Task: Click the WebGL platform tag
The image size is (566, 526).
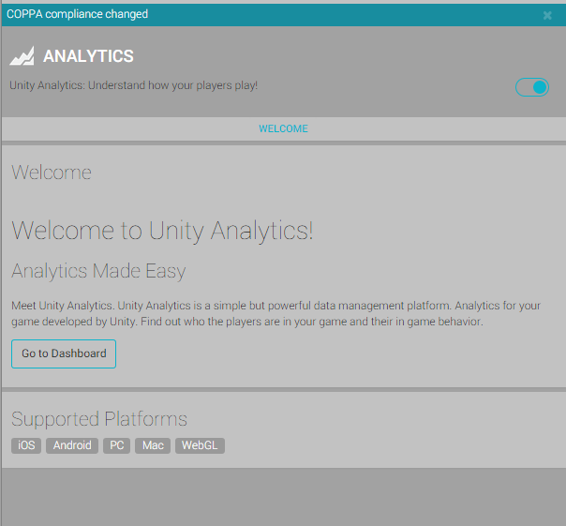Action: coord(200,445)
